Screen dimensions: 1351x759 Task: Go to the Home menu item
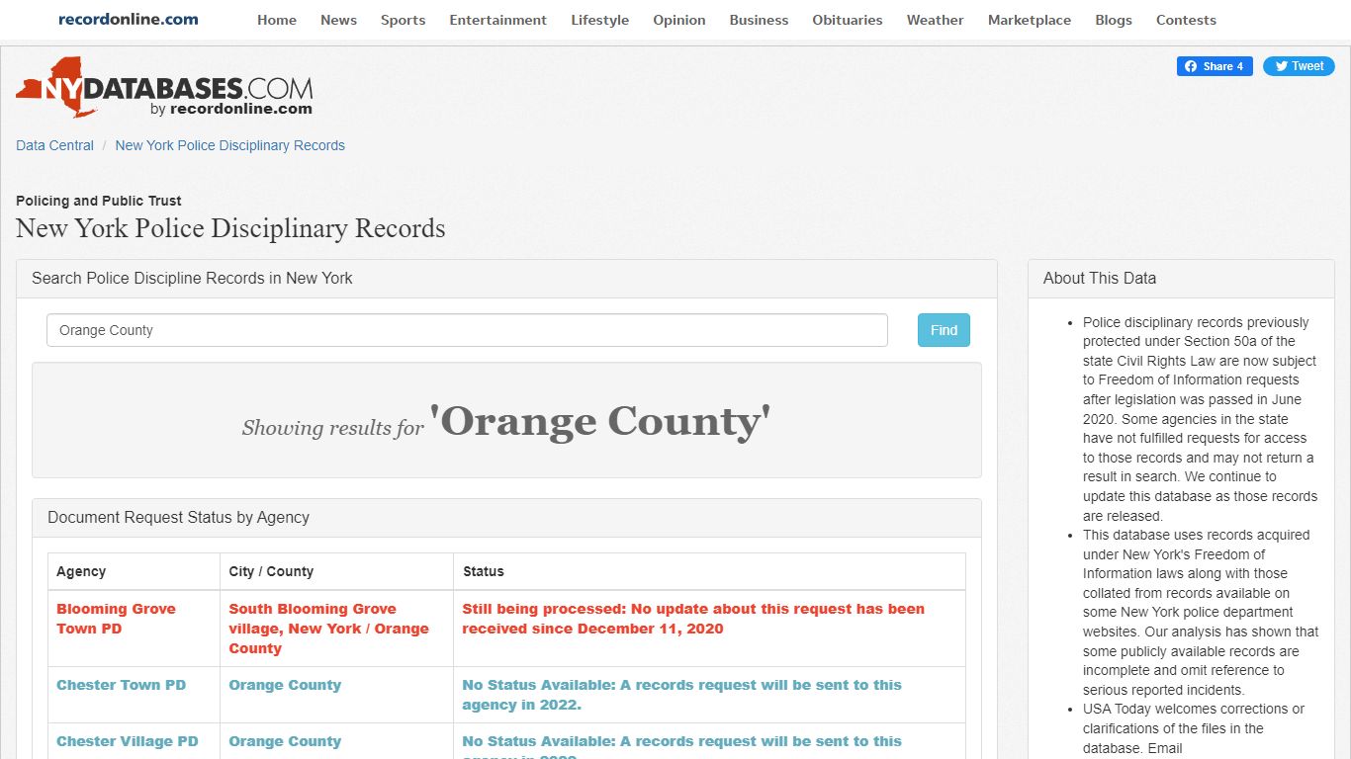[277, 20]
